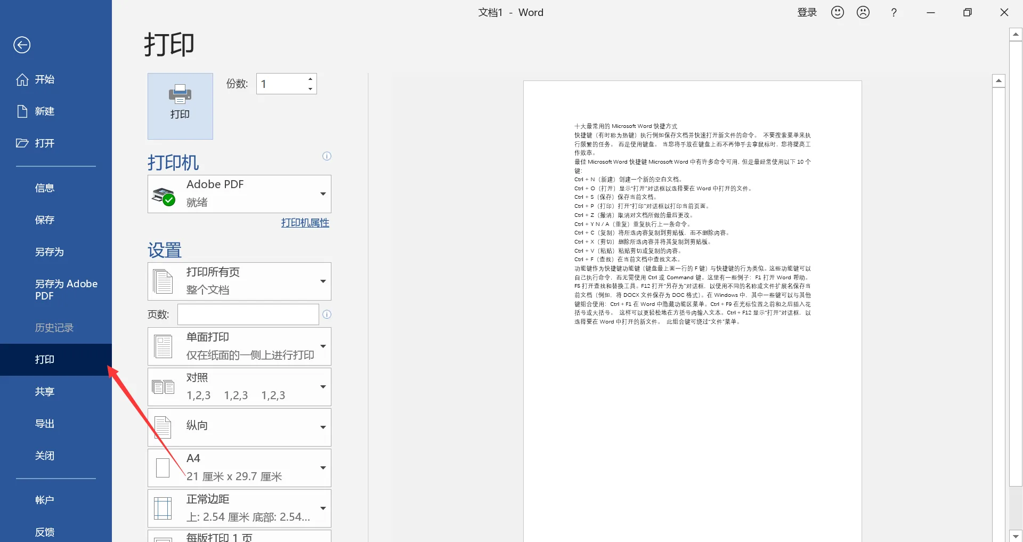Image resolution: width=1023 pixels, height=542 pixels.
Task: Click the back arrow to exit backstage
Action: point(22,45)
